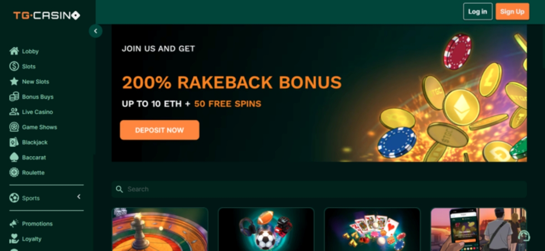Click the Log in button
The width and height of the screenshot is (545, 251).
pyautogui.click(x=478, y=11)
